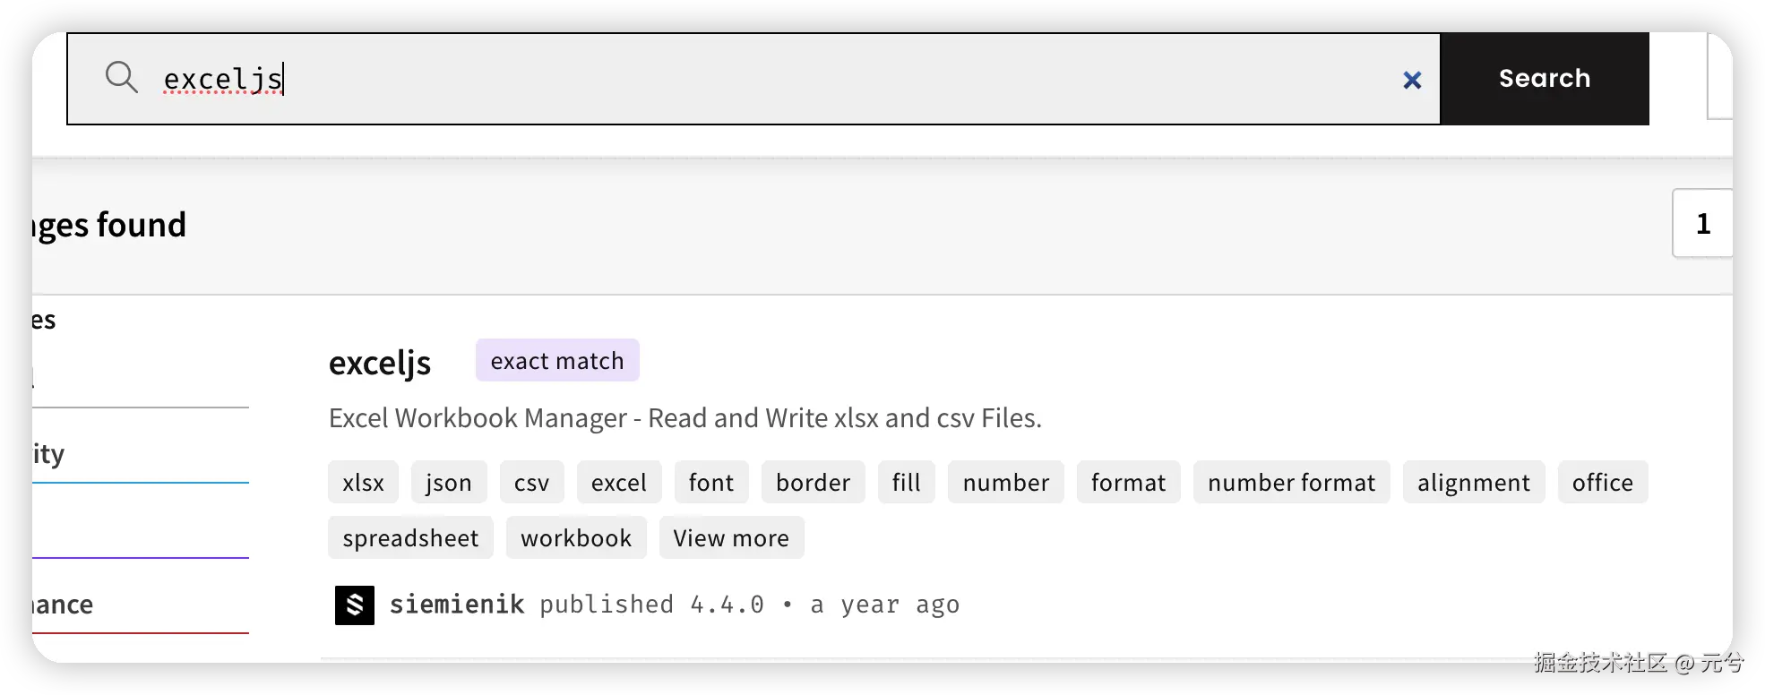Open the siemienik publisher profile link
Viewport: 1765px width, 695px height.
(x=457, y=605)
